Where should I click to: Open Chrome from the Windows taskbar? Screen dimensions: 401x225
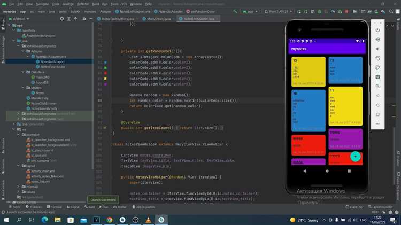(109, 220)
